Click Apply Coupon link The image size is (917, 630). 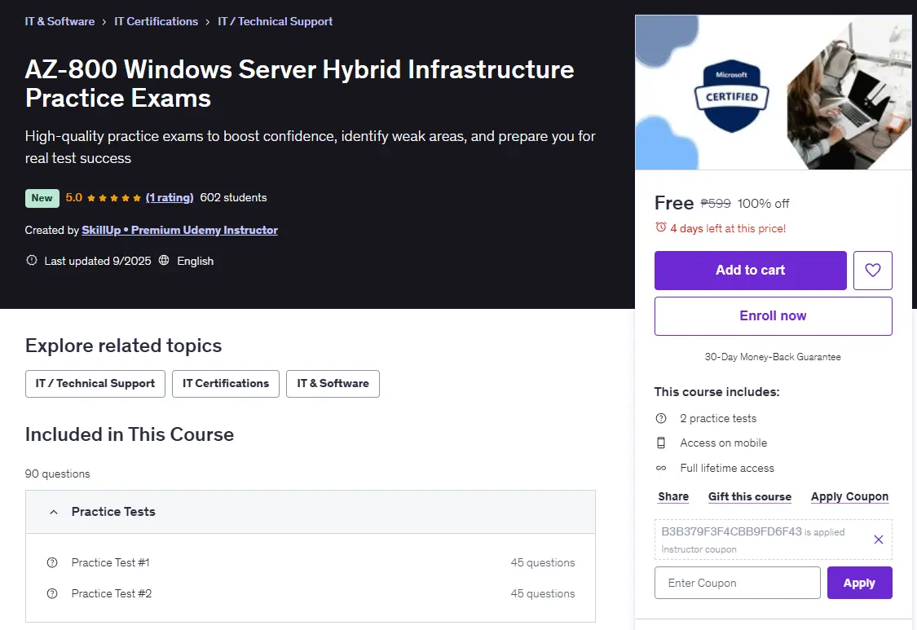849,496
